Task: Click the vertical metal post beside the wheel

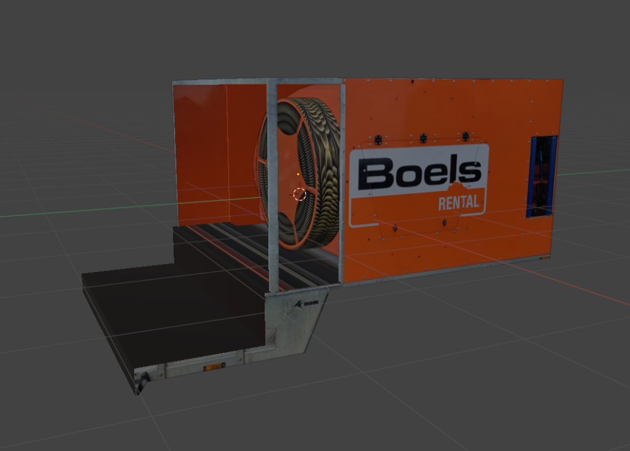Action: [273, 189]
